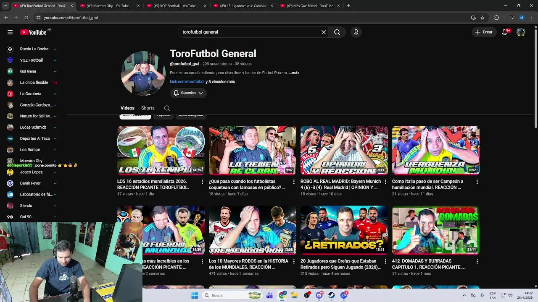
Task: View site information icon in address bar
Action: 38,18
